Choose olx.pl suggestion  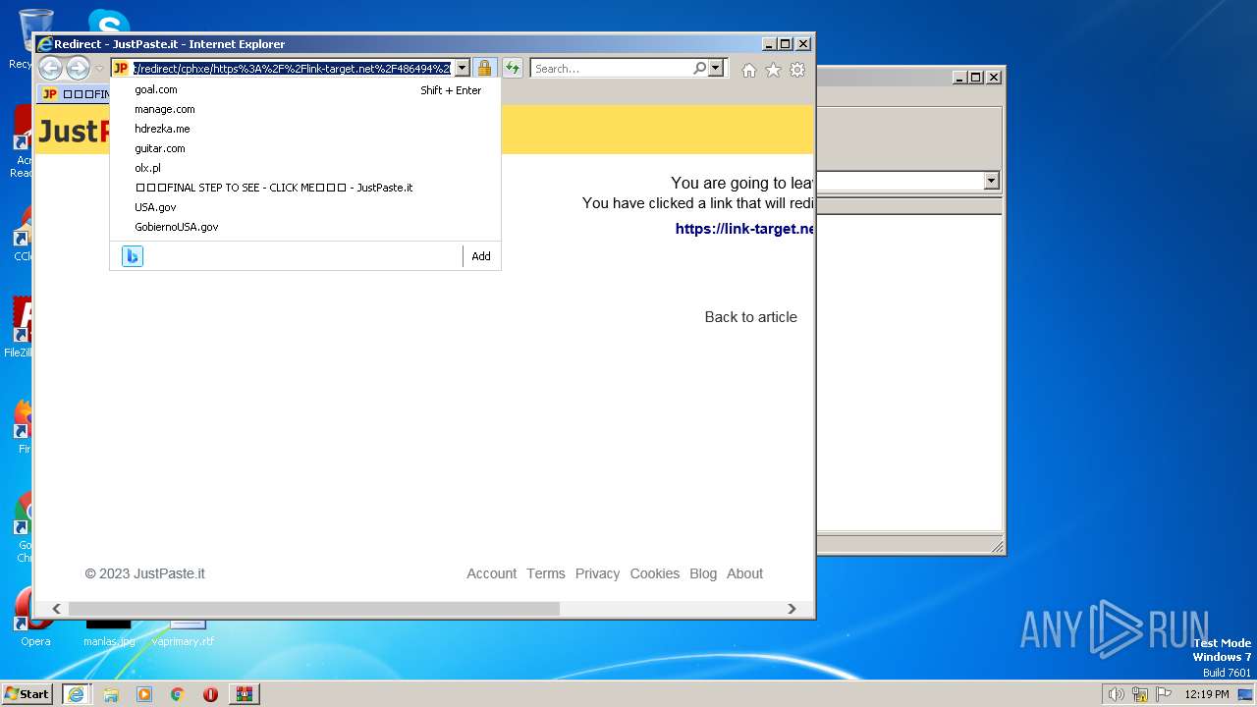click(305, 168)
